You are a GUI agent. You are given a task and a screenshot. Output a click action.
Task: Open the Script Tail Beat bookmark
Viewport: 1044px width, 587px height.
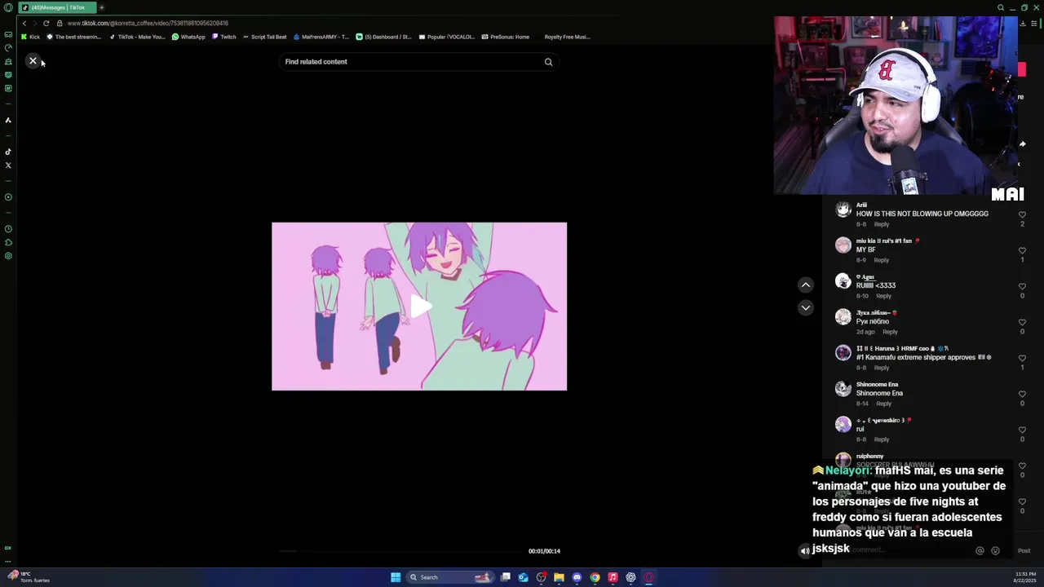[x=264, y=37]
